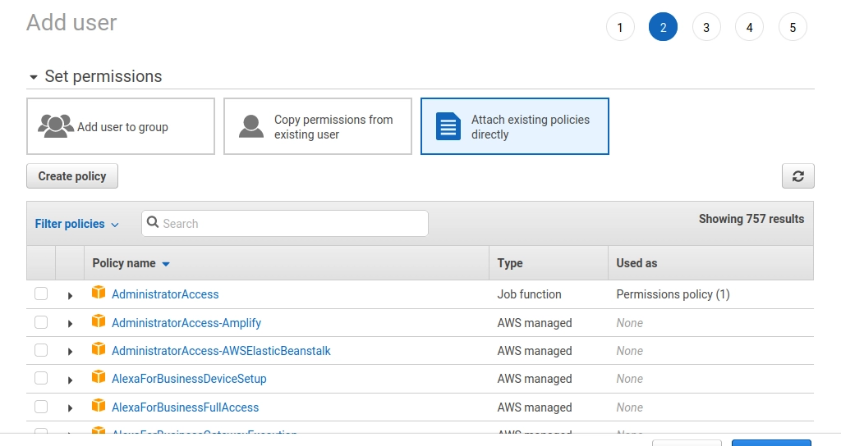Screen dimensions: 841x446
Task: Open the AdministratorAccess-AWSElasticBeanstalk link
Action: 221,351
